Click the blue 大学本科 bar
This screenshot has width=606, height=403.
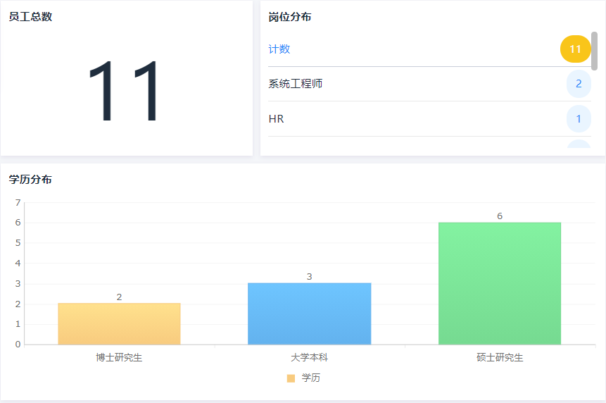click(309, 314)
